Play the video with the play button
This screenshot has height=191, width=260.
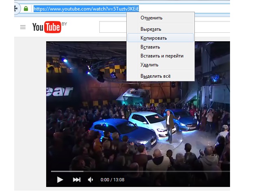[60, 180]
